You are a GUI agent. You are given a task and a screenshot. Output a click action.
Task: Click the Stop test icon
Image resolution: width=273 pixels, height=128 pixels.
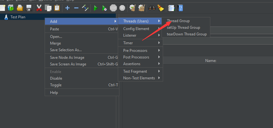(x=113, y=8)
